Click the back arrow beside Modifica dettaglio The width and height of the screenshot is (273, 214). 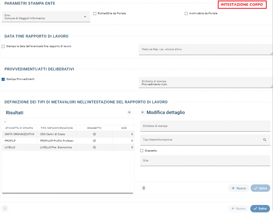click(x=143, y=112)
